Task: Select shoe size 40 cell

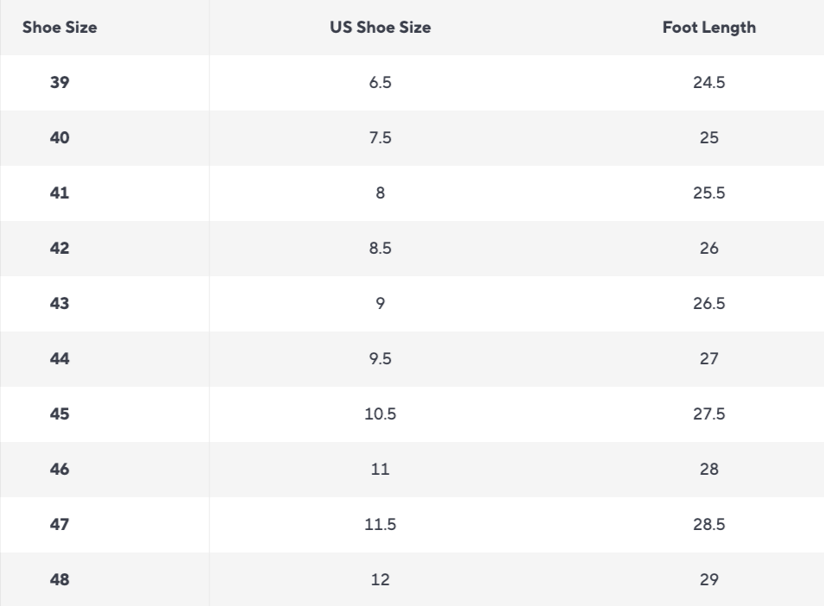Action: 60,138
